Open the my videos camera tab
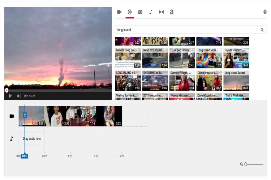The image size is (271, 180). coord(119,12)
